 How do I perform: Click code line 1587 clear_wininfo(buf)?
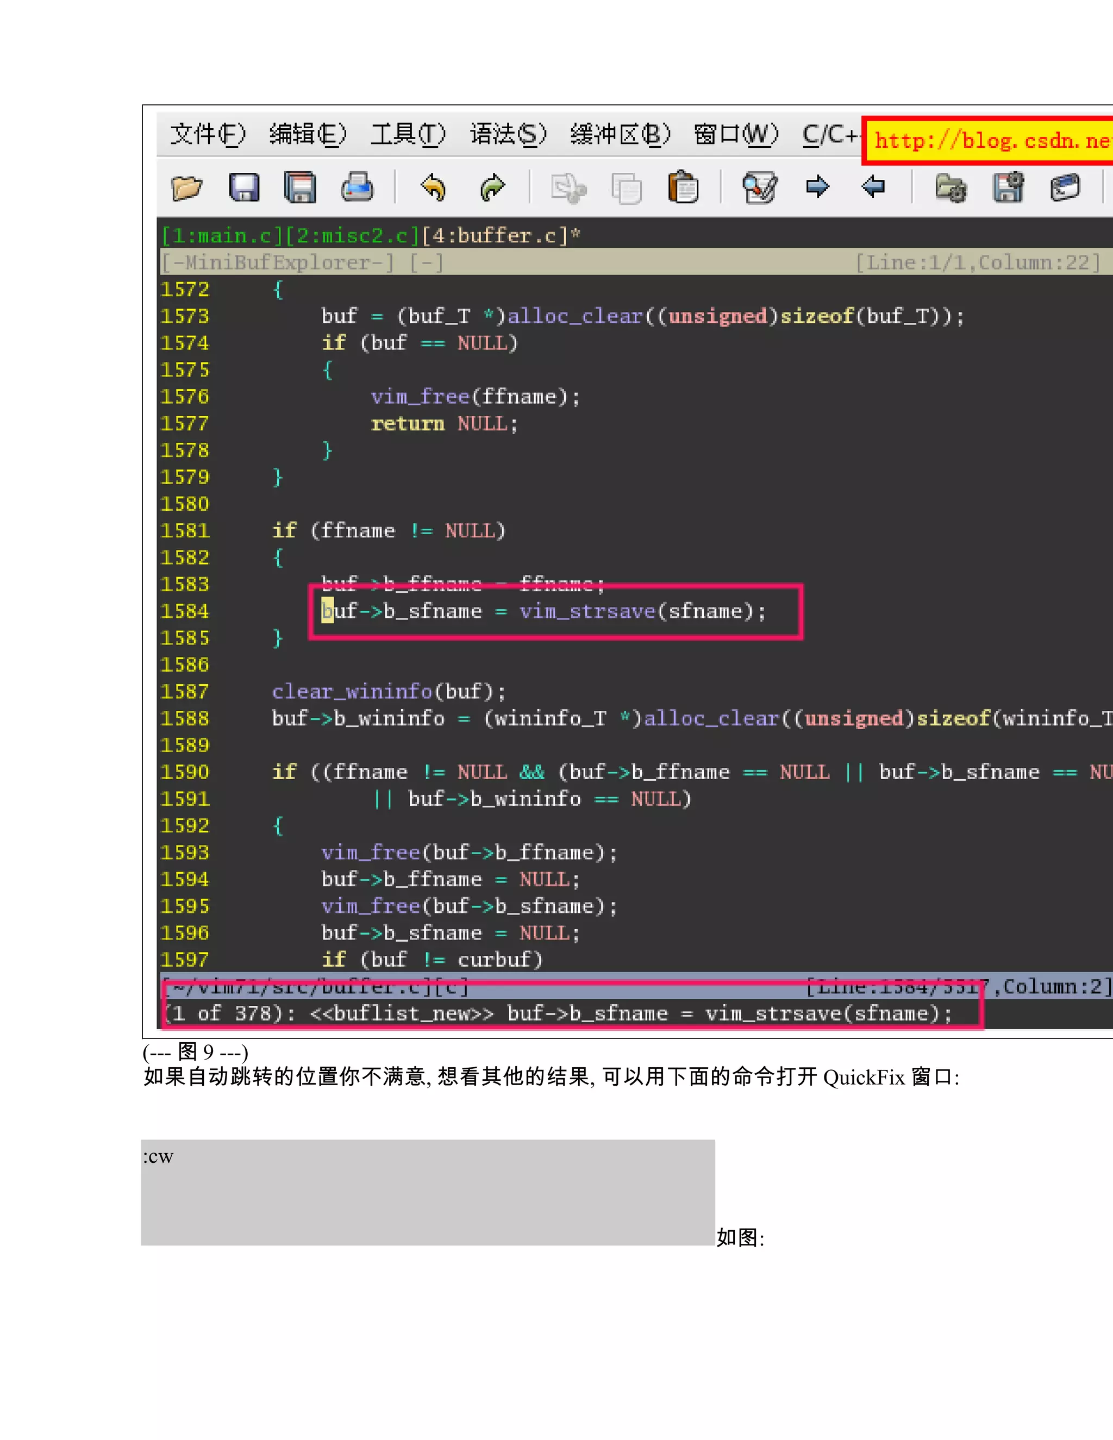(389, 692)
